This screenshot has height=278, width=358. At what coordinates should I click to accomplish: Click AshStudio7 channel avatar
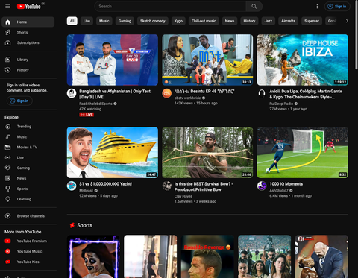(262, 186)
